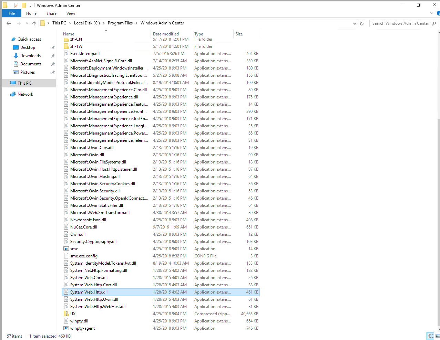Select Local Disk (C:) in the breadcrumb

tap(87, 23)
